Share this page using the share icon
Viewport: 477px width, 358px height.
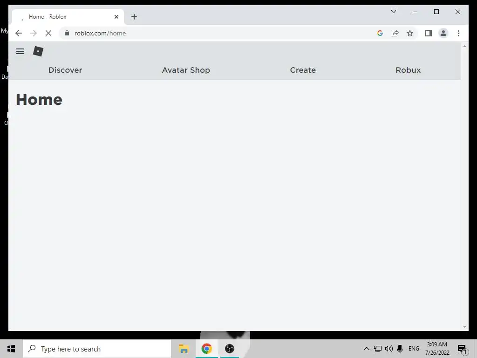[395, 33]
